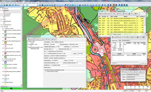Click Prikaži in the Hišna številka window
Image resolution: width=151 pixels, height=92 pixels.
pos(130,72)
